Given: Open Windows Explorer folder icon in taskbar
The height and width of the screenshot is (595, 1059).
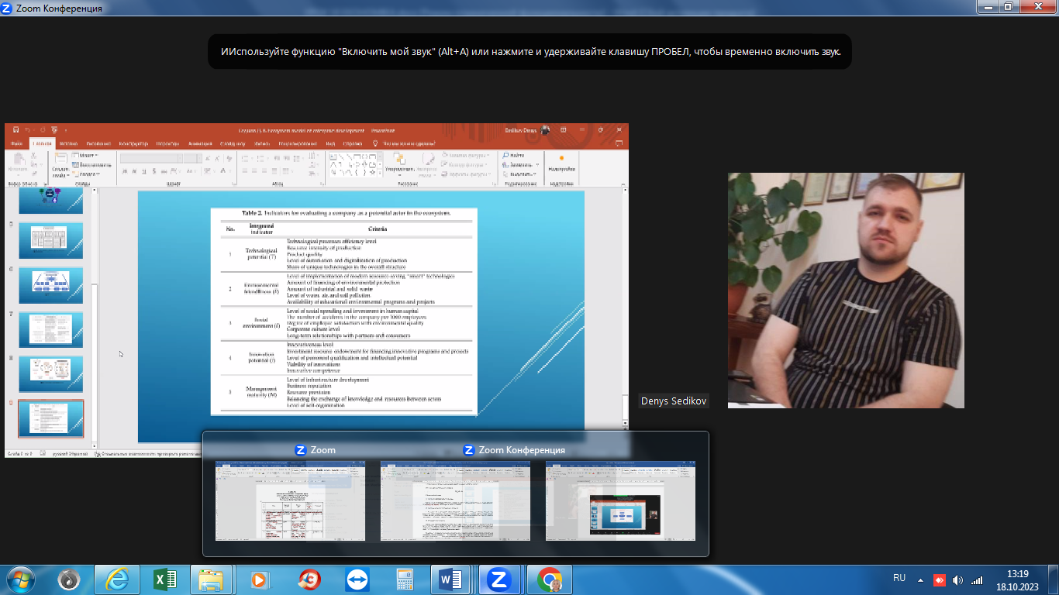Looking at the screenshot, I should point(211,580).
